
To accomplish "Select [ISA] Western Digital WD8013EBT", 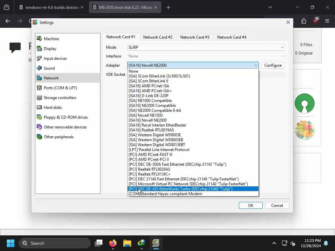I will [193, 145].
